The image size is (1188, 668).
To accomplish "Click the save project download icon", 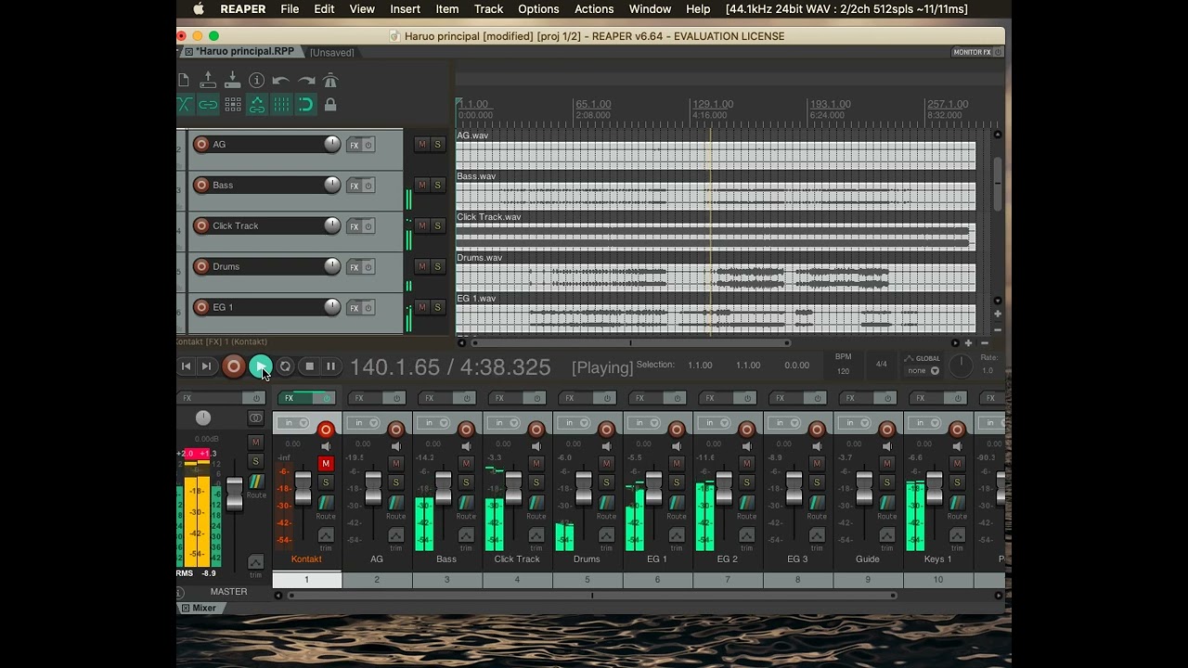I will (x=232, y=81).
